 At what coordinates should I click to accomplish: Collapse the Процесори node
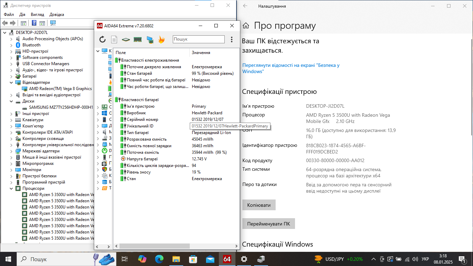(11, 188)
